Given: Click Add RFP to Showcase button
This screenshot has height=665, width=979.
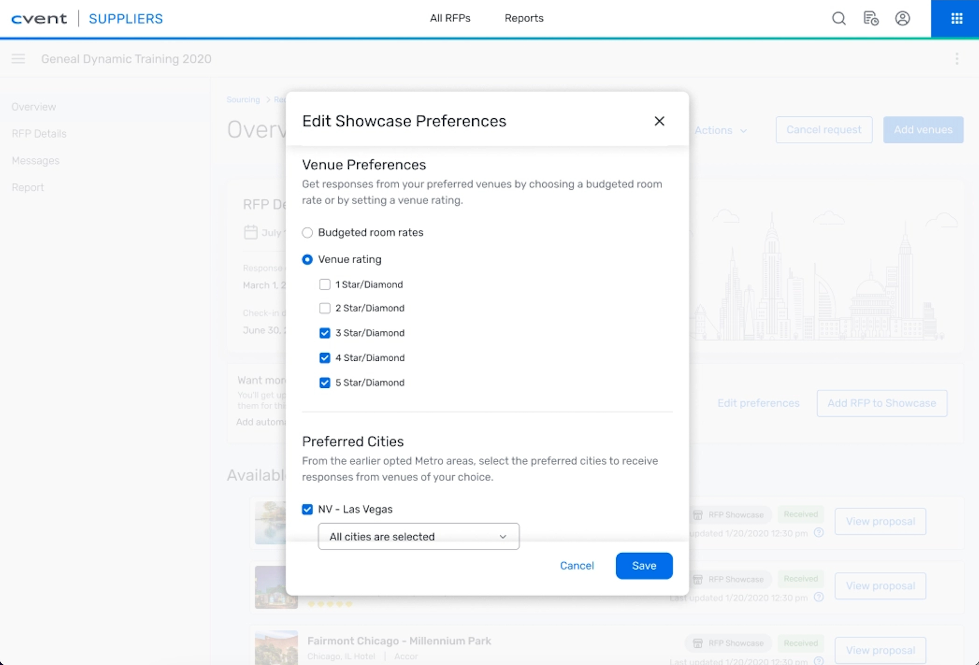Looking at the screenshot, I should coord(882,403).
